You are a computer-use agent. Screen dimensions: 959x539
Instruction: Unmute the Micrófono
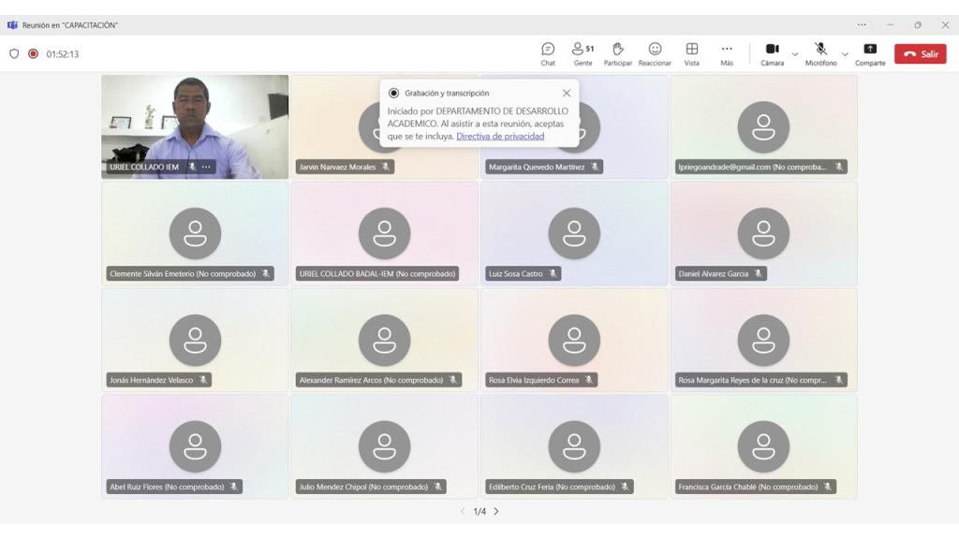click(x=820, y=53)
